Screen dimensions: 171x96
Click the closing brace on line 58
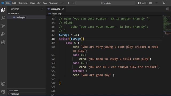coord(60,83)
